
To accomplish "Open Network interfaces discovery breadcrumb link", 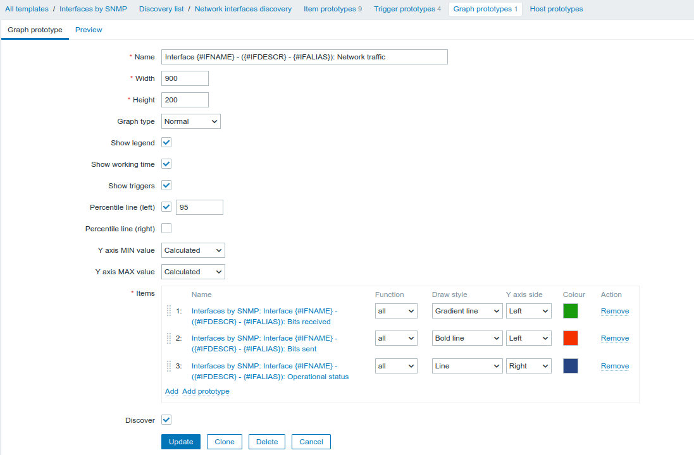I will (243, 9).
